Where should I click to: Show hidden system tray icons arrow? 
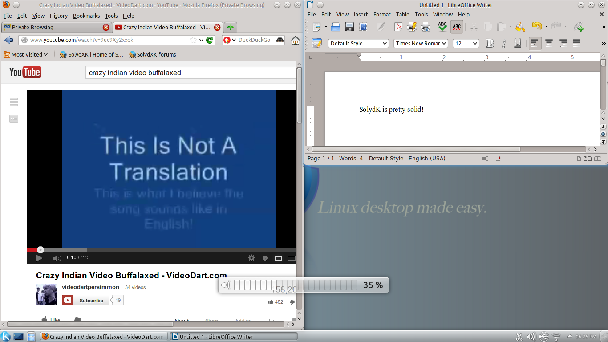tap(569, 336)
